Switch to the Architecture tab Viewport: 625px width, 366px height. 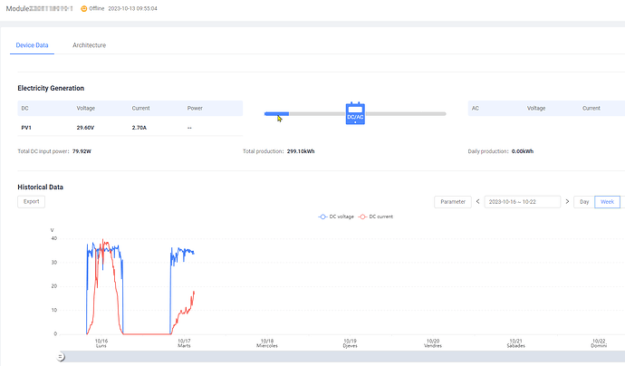[90, 45]
